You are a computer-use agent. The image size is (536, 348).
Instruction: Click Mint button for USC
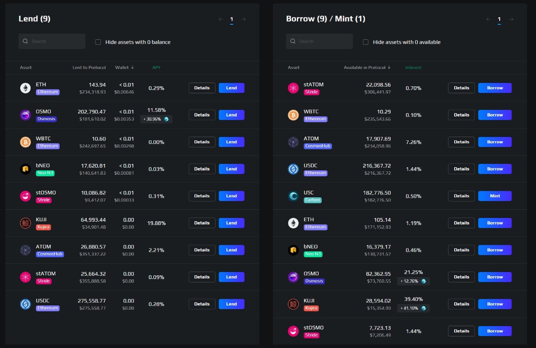(495, 196)
